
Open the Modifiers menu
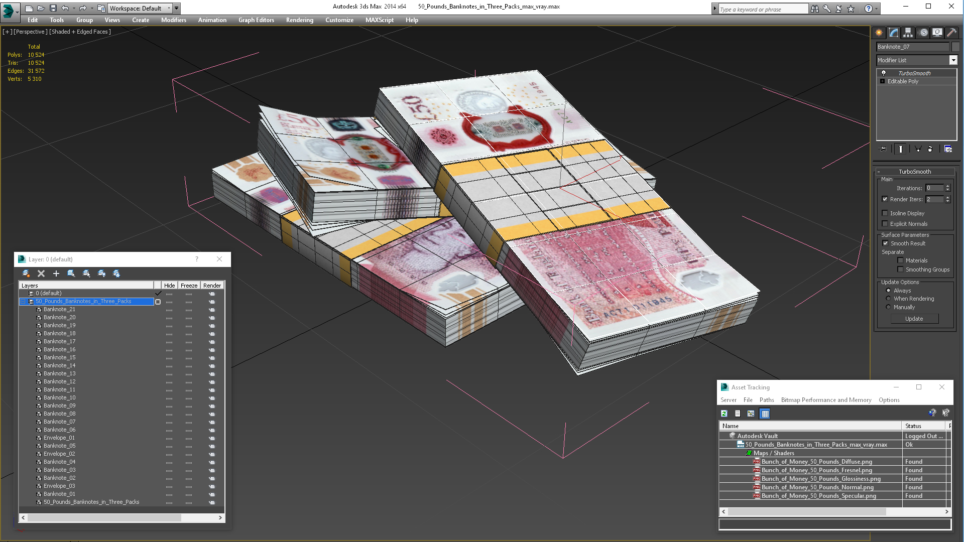click(174, 20)
